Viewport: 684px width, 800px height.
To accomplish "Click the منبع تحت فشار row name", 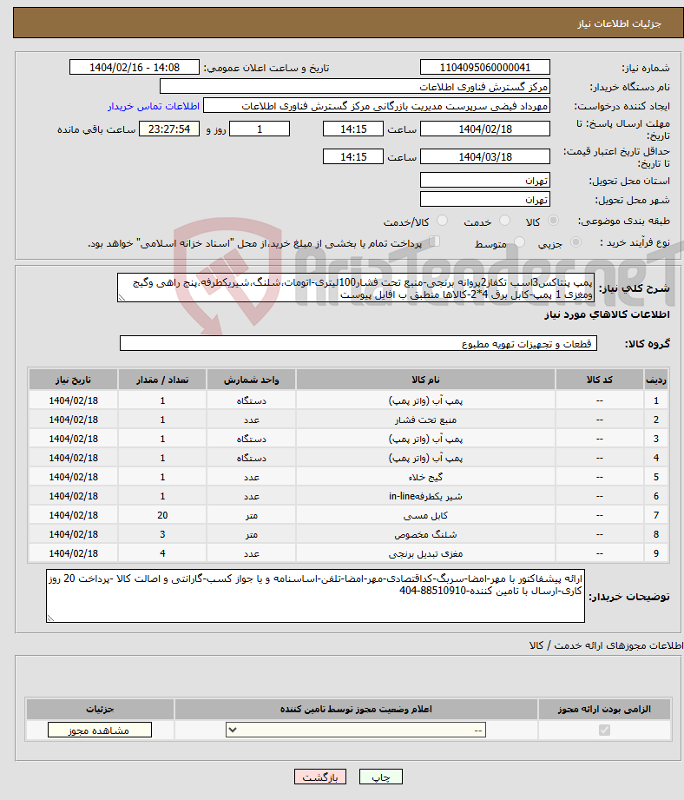I will click(425, 420).
